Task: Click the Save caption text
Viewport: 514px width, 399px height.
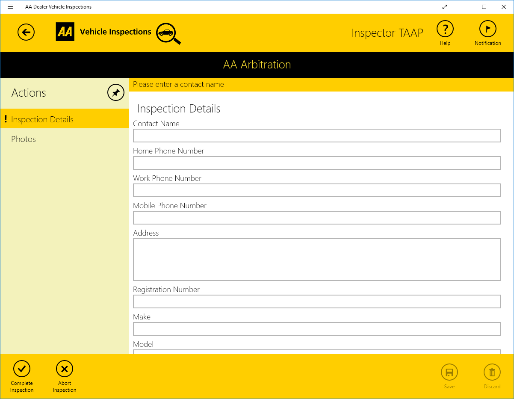Action: pyautogui.click(x=449, y=387)
